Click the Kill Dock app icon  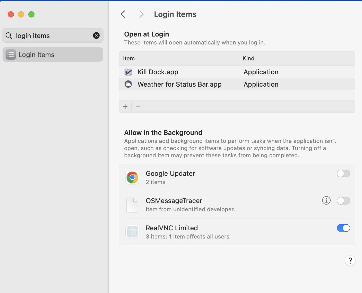click(128, 72)
